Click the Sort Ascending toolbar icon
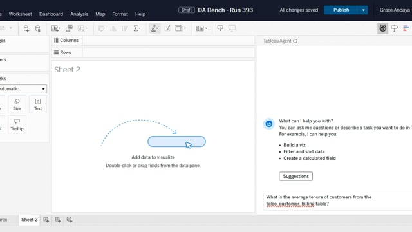 coord(113,28)
